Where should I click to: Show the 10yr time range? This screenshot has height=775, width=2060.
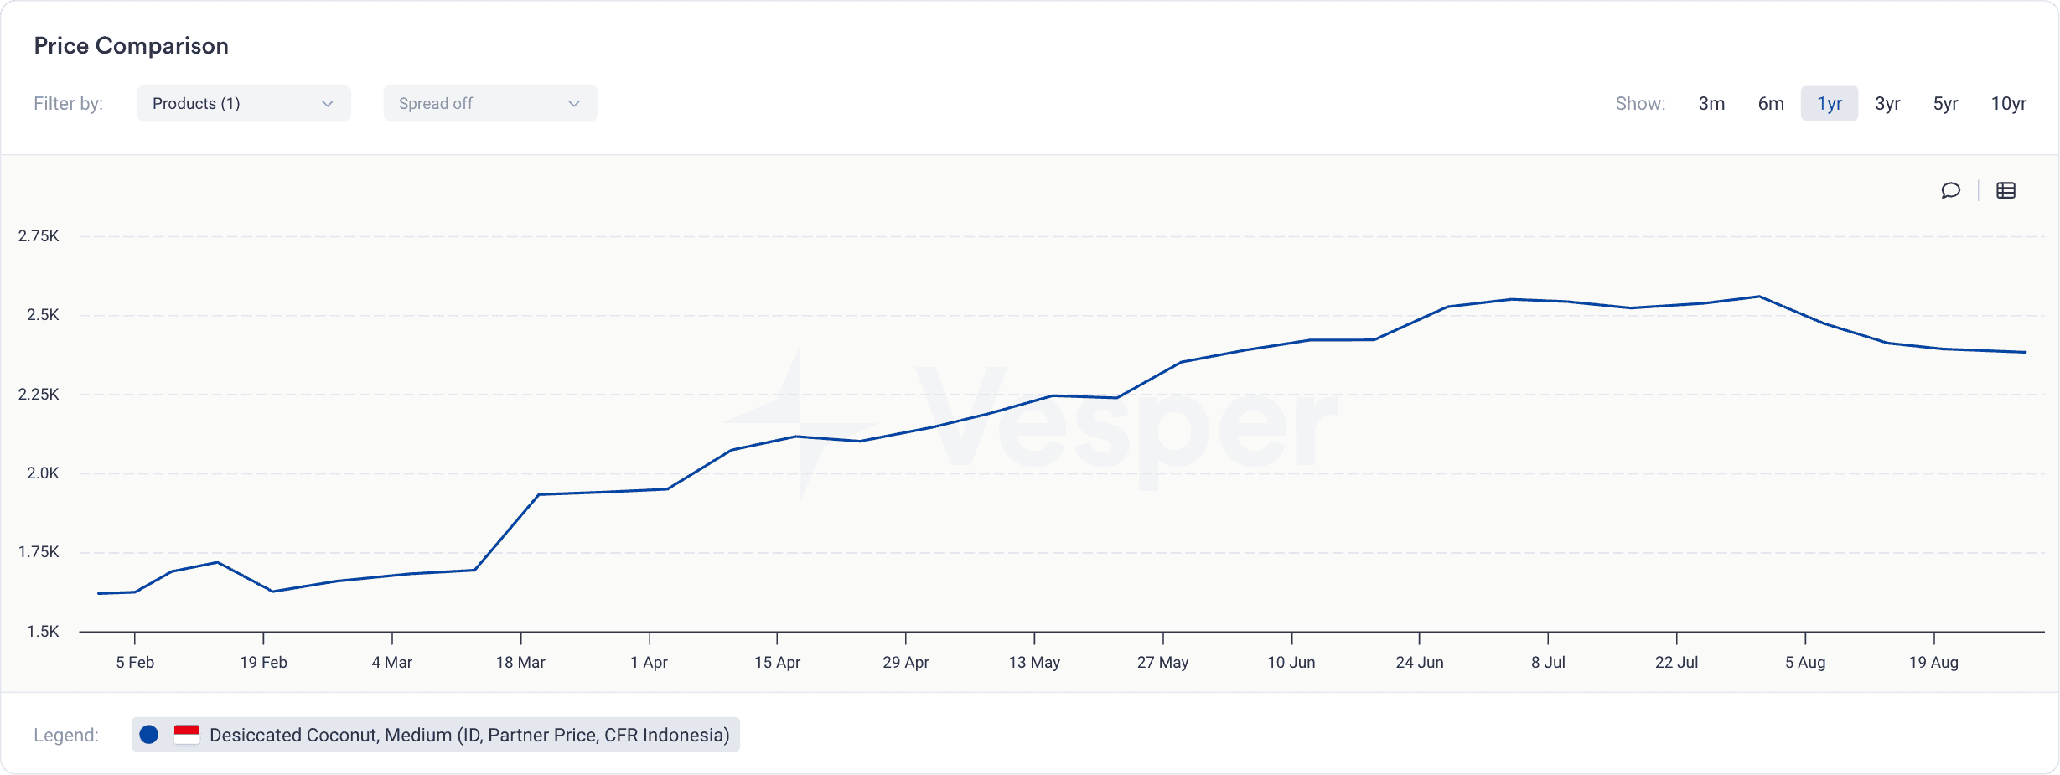tap(2009, 103)
